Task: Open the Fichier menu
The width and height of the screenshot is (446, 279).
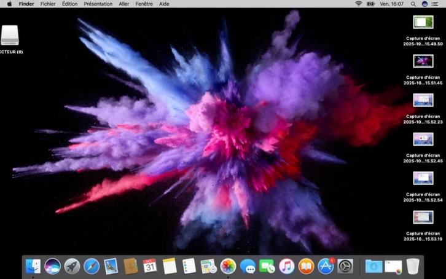Action: [x=48, y=4]
